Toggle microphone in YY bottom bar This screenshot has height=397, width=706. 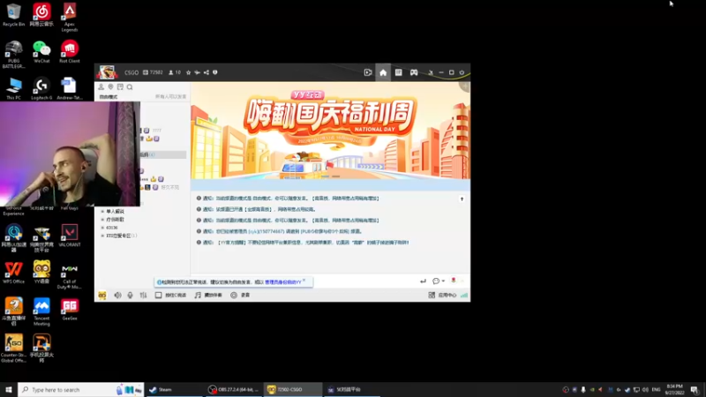point(130,296)
